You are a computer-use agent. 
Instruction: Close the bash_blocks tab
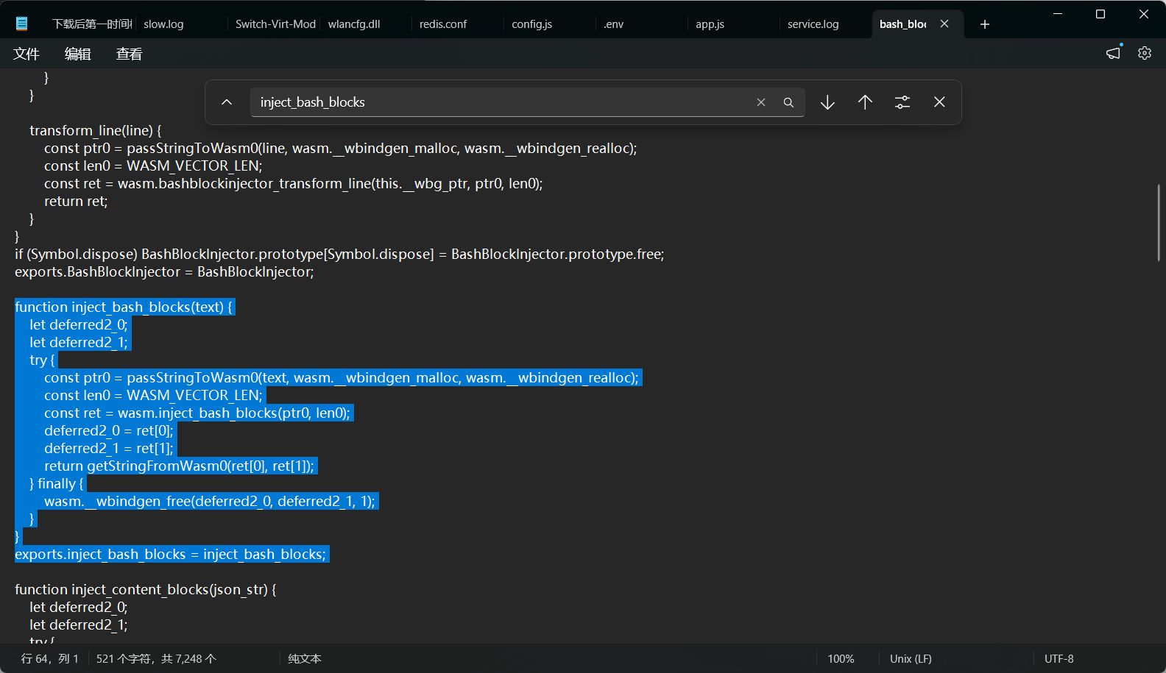tap(944, 24)
